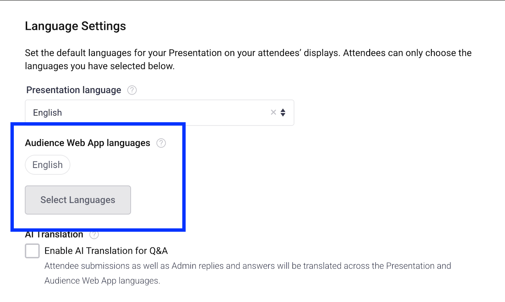
Task: Clear the selected Presentation language with X
Action: (x=273, y=113)
